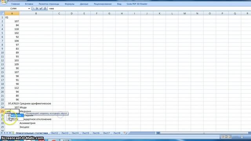Jump to first sheet tab arrow
251x141 pixels.
click(2, 133)
